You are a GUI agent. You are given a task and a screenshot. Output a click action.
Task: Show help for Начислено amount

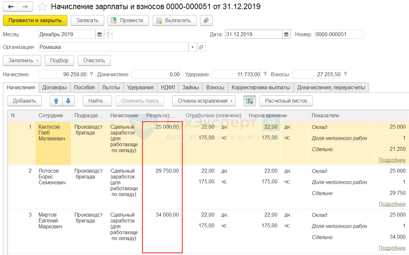(x=91, y=74)
